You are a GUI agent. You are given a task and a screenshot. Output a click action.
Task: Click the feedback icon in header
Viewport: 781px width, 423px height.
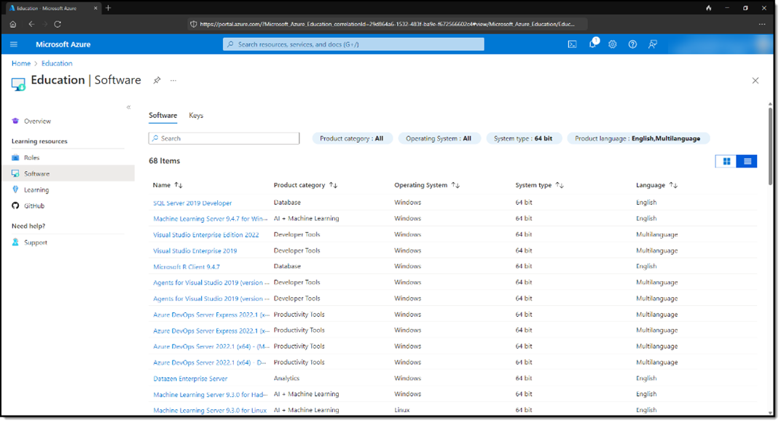(653, 44)
